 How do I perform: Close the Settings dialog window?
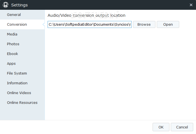tap(191, 5)
